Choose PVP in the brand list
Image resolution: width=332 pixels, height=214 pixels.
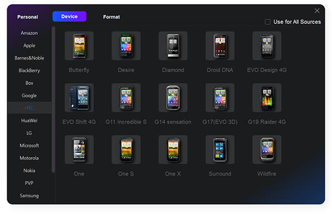(29, 183)
